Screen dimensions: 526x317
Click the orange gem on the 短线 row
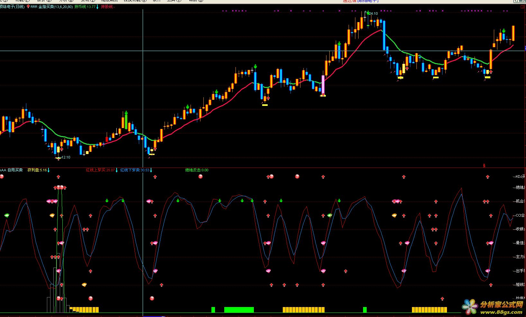(85, 285)
